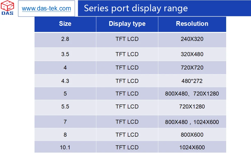The height and width of the screenshot is (154, 251).
Task: Select the 3.5 size cell
Action: [65, 54]
